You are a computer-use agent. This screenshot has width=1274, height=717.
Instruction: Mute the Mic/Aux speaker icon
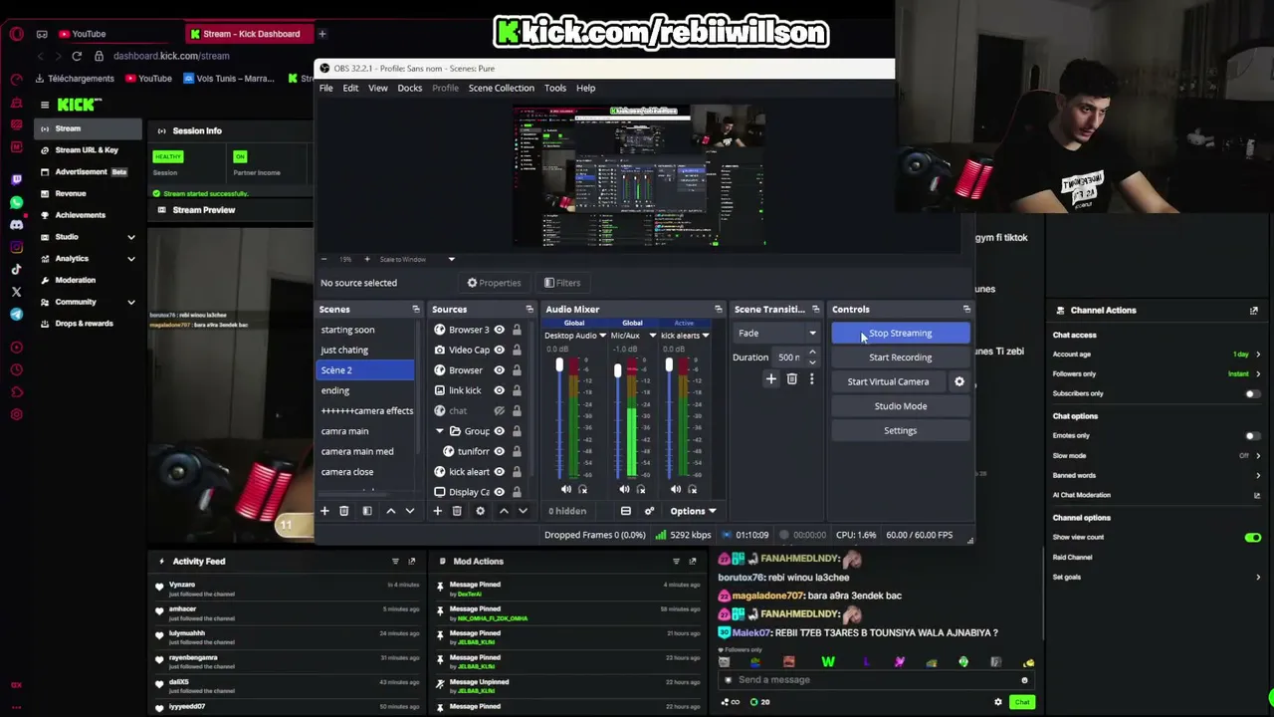(x=624, y=489)
